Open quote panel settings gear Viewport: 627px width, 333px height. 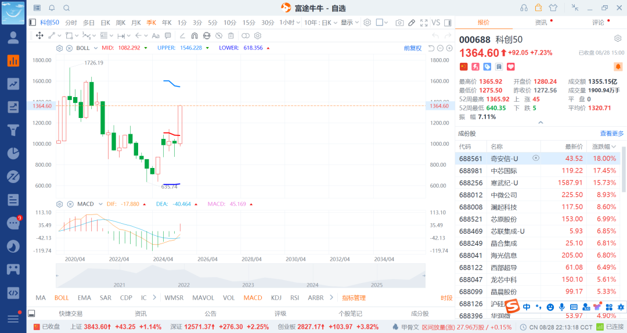pyautogui.click(x=618, y=38)
